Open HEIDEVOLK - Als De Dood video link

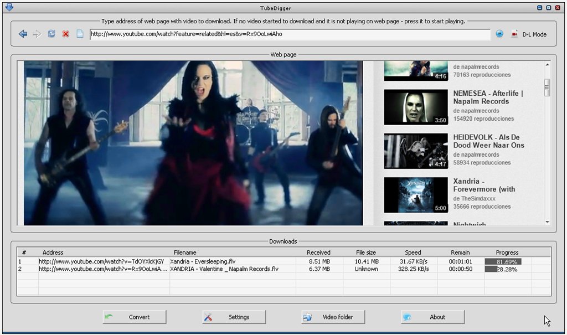tap(488, 141)
